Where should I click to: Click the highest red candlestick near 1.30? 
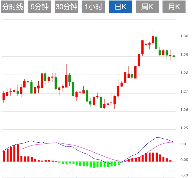(153, 40)
